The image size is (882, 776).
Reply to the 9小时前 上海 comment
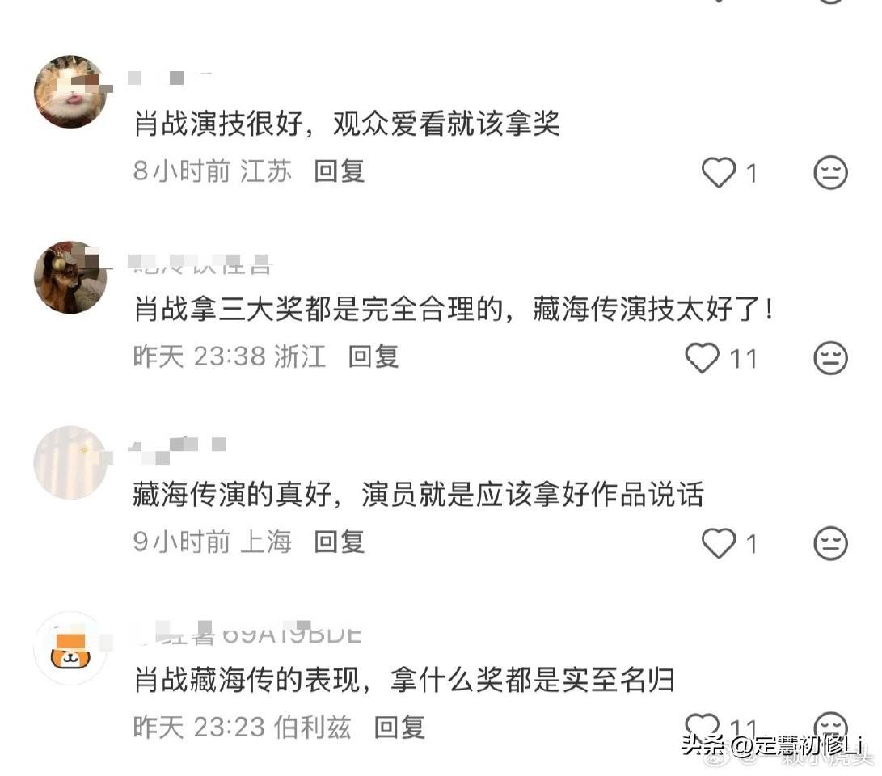(x=340, y=542)
